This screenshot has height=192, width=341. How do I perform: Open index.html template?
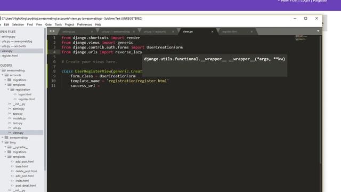coord(22,181)
